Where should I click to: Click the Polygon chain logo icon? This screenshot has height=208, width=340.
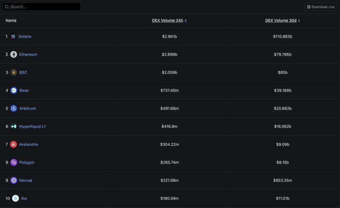(14, 162)
